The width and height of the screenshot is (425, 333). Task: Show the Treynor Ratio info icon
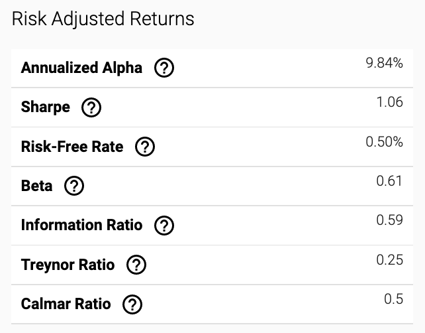coord(136,265)
